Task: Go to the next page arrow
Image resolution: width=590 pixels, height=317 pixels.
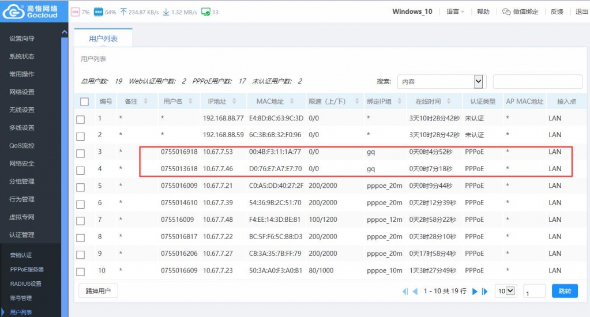Action: tap(475, 291)
